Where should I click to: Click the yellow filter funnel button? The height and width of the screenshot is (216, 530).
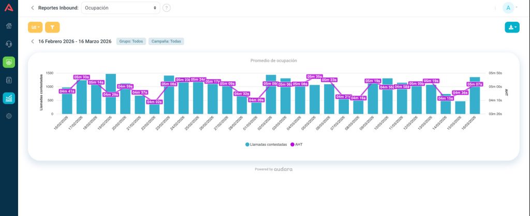52,27
